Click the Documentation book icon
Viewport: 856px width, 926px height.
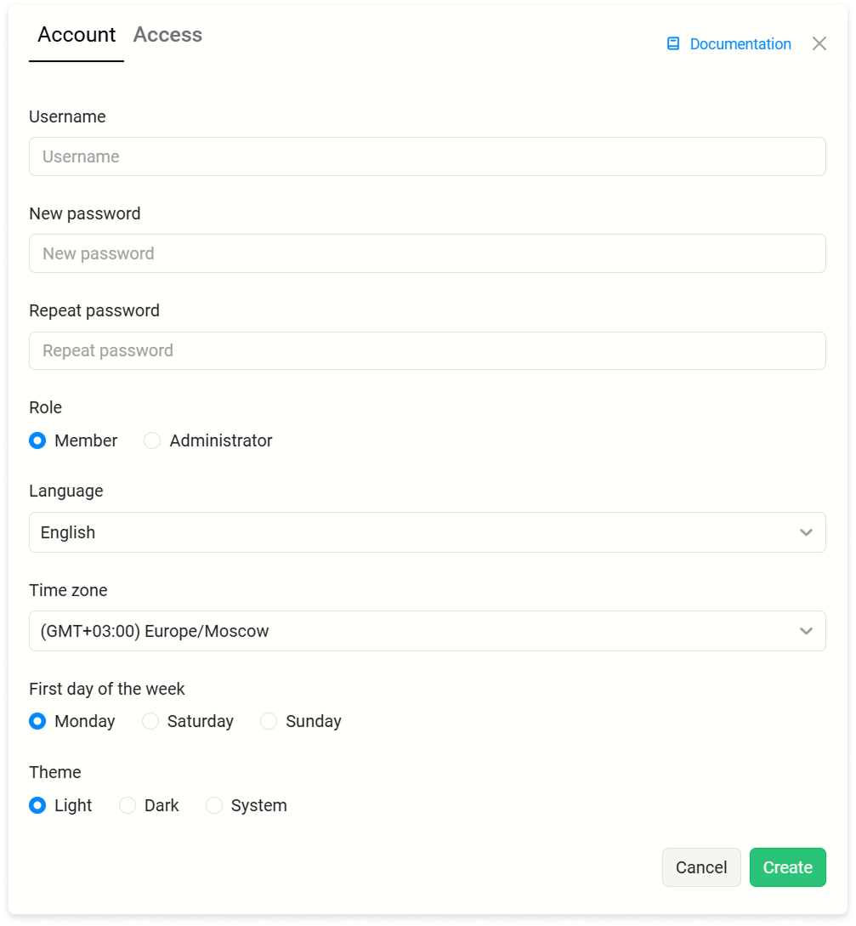pos(673,43)
